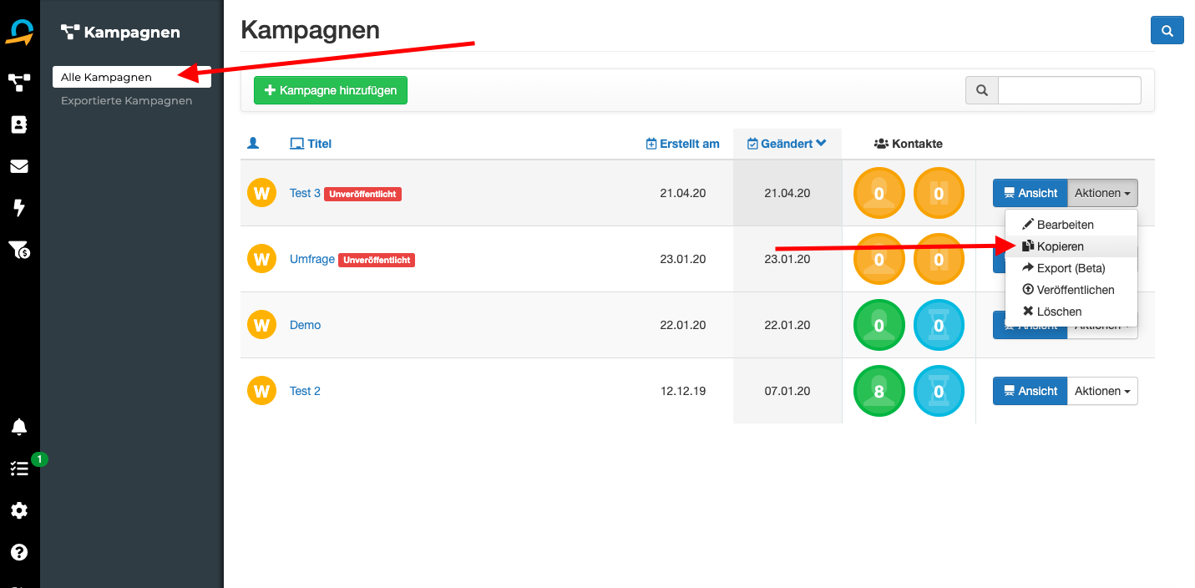The width and height of the screenshot is (1195, 588).
Task: Open the contacts icon in left rail
Action: click(x=19, y=124)
